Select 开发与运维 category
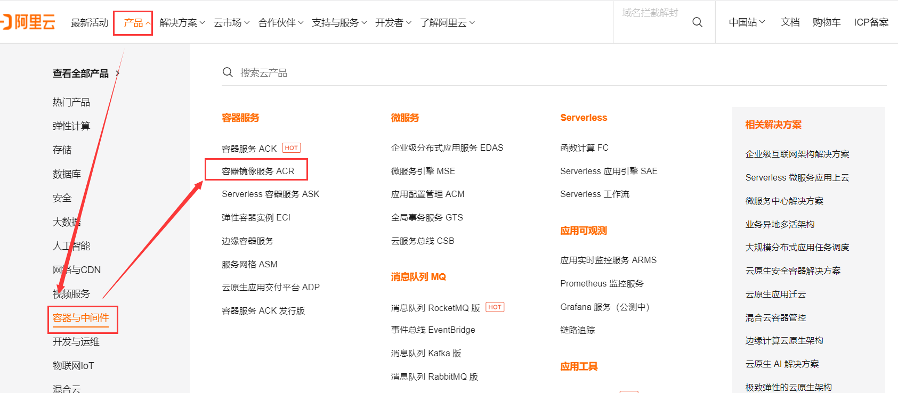The height and width of the screenshot is (393, 898). click(x=76, y=342)
